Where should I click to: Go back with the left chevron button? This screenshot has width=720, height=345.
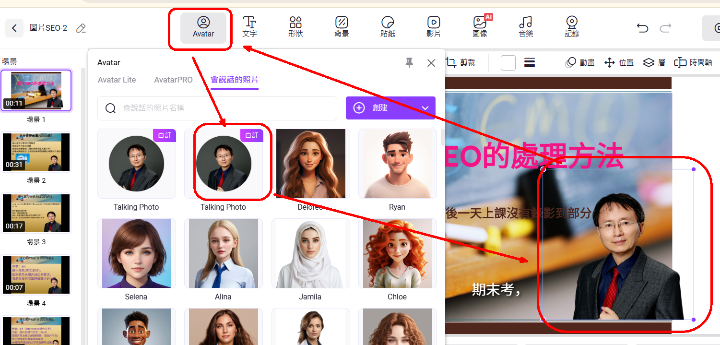click(x=14, y=28)
